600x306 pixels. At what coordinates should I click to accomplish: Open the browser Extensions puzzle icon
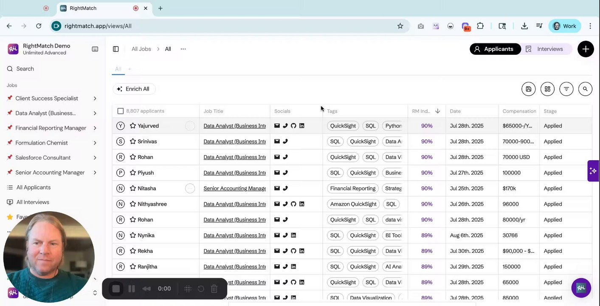coord(480,26)
